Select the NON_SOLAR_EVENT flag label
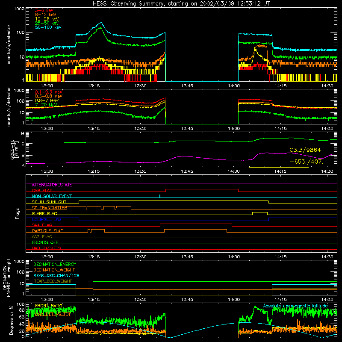342x342 pixels. (52, 196)
